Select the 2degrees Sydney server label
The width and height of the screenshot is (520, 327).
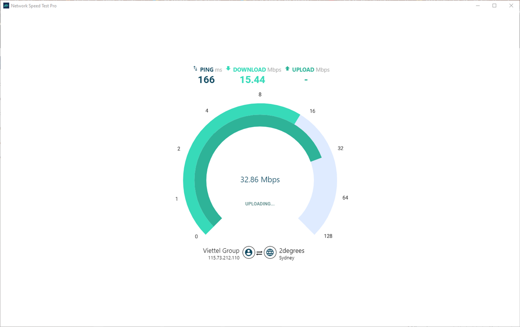291,253
